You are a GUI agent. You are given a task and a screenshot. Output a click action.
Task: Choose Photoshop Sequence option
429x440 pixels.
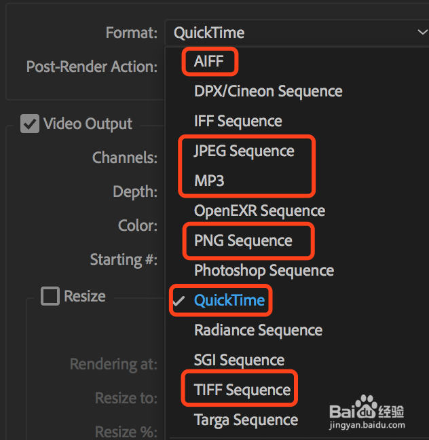(264, 270)
